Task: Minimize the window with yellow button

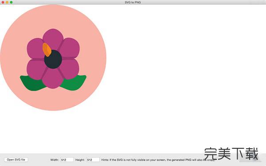Action: (7, 2)
